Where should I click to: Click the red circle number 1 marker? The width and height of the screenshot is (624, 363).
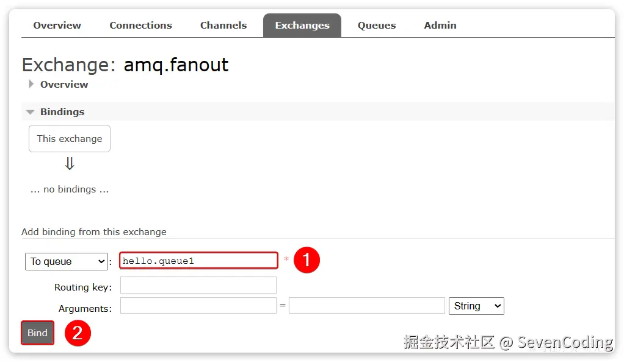click(307, 261)
